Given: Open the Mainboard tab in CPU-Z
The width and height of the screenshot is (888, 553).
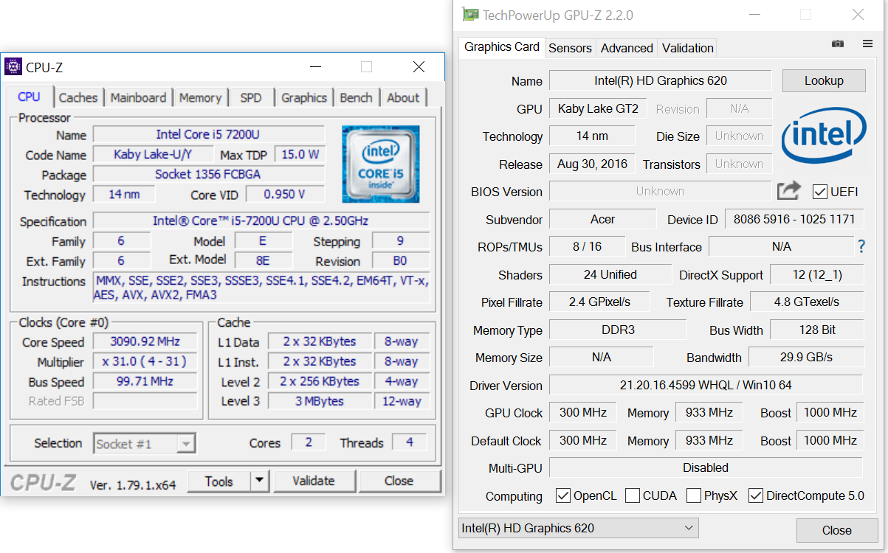Looking at the screenshot, I should [139, 97].
